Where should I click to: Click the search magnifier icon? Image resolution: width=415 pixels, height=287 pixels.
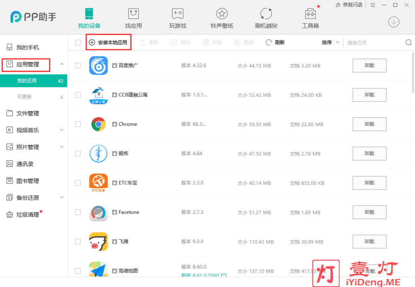point(409,43)
